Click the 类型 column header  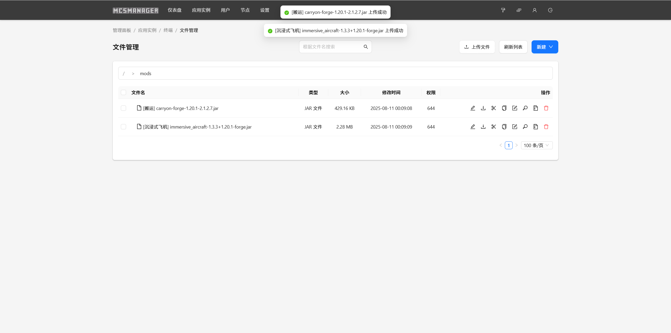tap(313, 93)
